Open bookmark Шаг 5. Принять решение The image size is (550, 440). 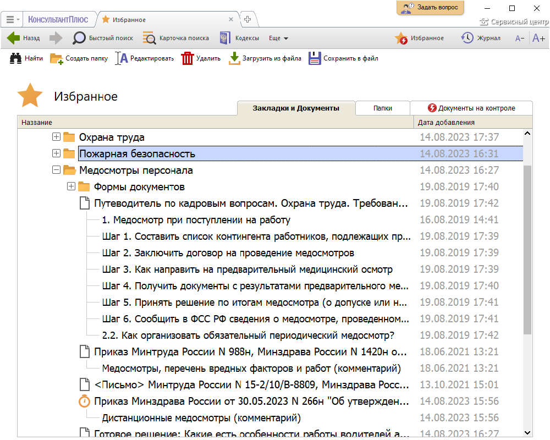click(x=254, y=302)
